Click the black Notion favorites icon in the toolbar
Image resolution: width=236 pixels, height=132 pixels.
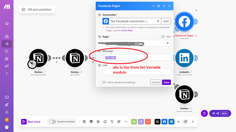[x=157, y=122]
